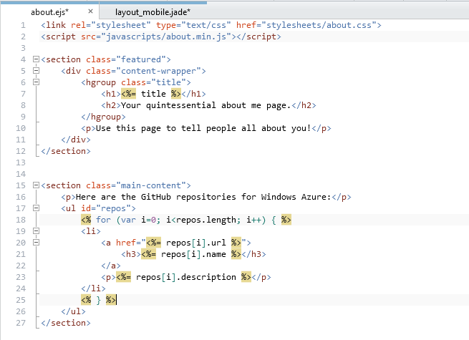Place cursor on "stylesheets/about.css" href value
This screenshot has height=340, width=469.
point(319,25)
